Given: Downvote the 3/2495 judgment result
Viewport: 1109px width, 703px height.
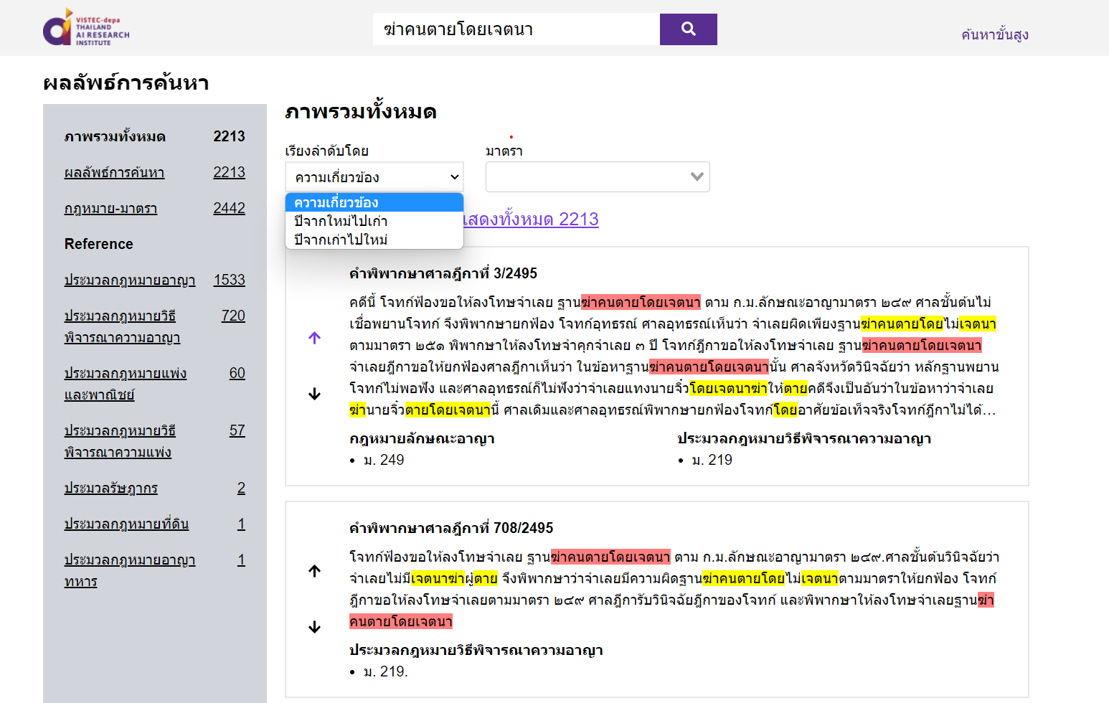Looking at the screenshot, I should [314, 394].
